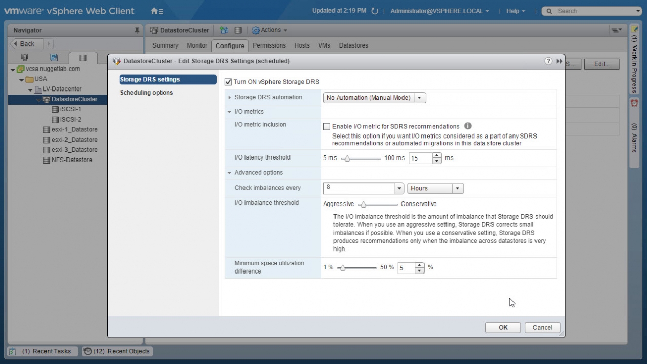The image size is (647, 364).
Task: Select Scheduling options in dialog sidebar
Action: click(146, 93)
